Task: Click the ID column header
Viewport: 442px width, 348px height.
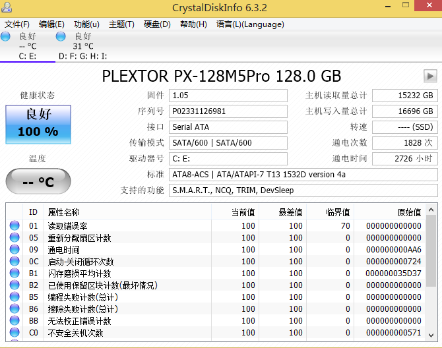Action: click(x=33, y=212)
